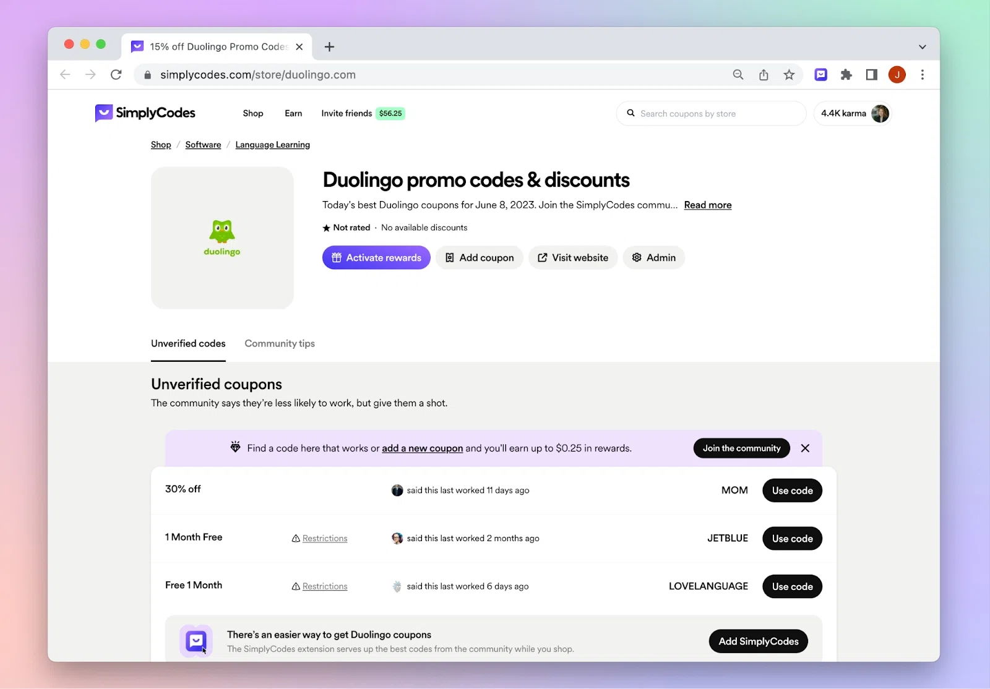The image size is (990, 689).
Task: Click the user avatar on 30% off row
Action: [397, 490]
